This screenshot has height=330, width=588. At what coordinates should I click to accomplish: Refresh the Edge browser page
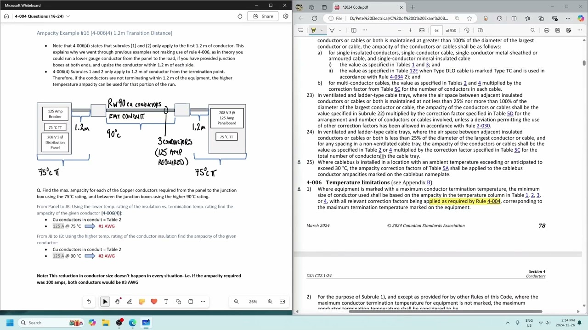pos(314,18)
